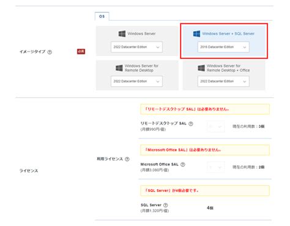
Task: Open the 2016 Datacenter Edition dropdown
Action: pyautogui.click(x=223, y=47)
